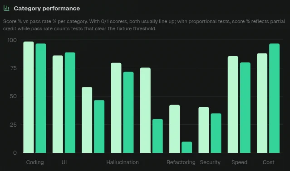290x171 pixels.
Task: Click the light green Speed bar
Action: [x=233, y=104]
